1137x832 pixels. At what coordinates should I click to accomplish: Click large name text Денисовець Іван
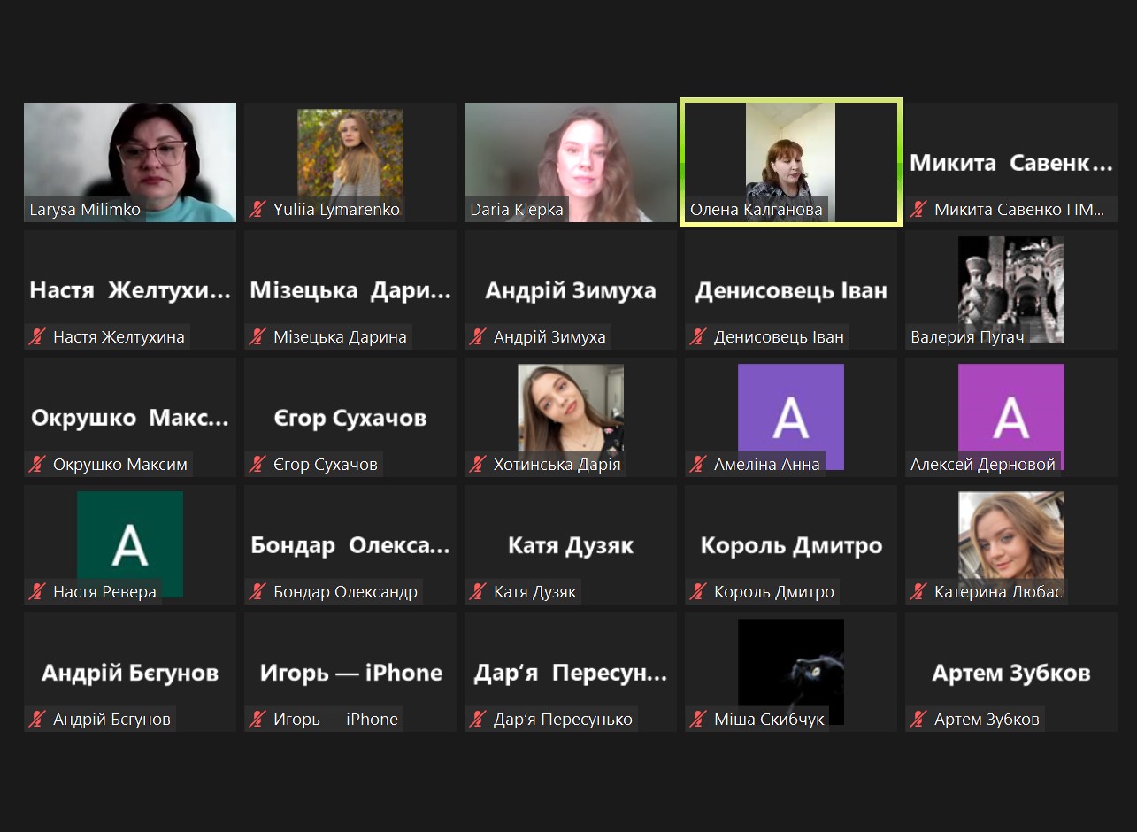pos(791,290)
